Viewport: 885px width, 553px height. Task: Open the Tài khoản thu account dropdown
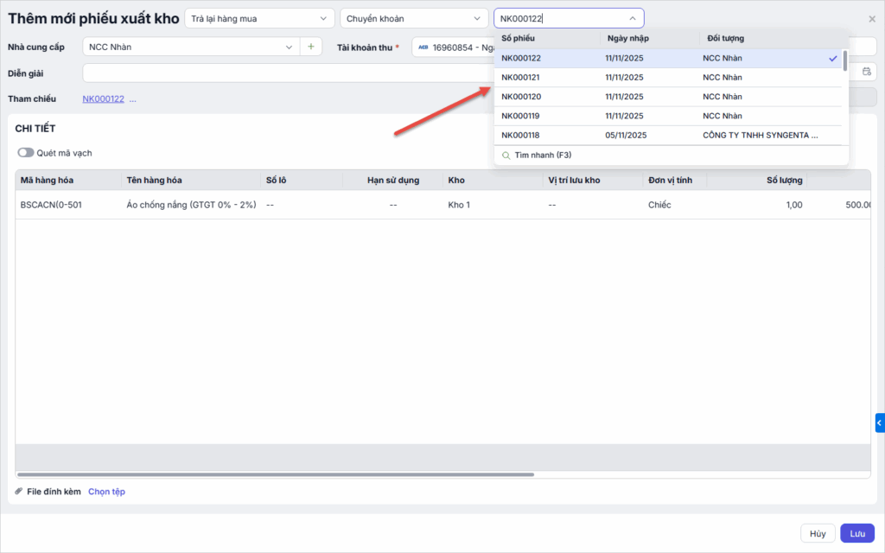click(455, 48)
